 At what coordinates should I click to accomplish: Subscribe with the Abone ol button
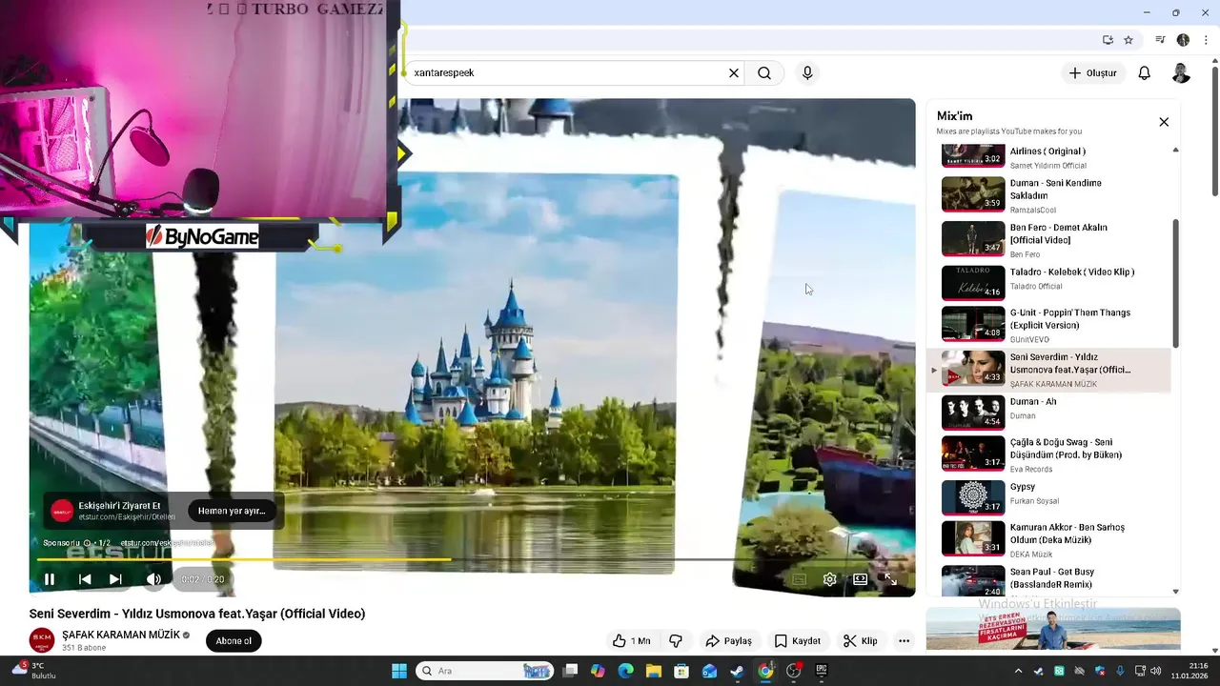point(234,641)
